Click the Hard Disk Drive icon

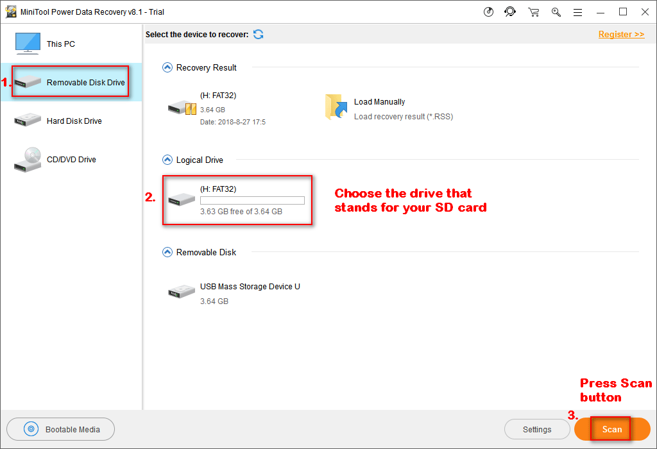click(28, 121)
